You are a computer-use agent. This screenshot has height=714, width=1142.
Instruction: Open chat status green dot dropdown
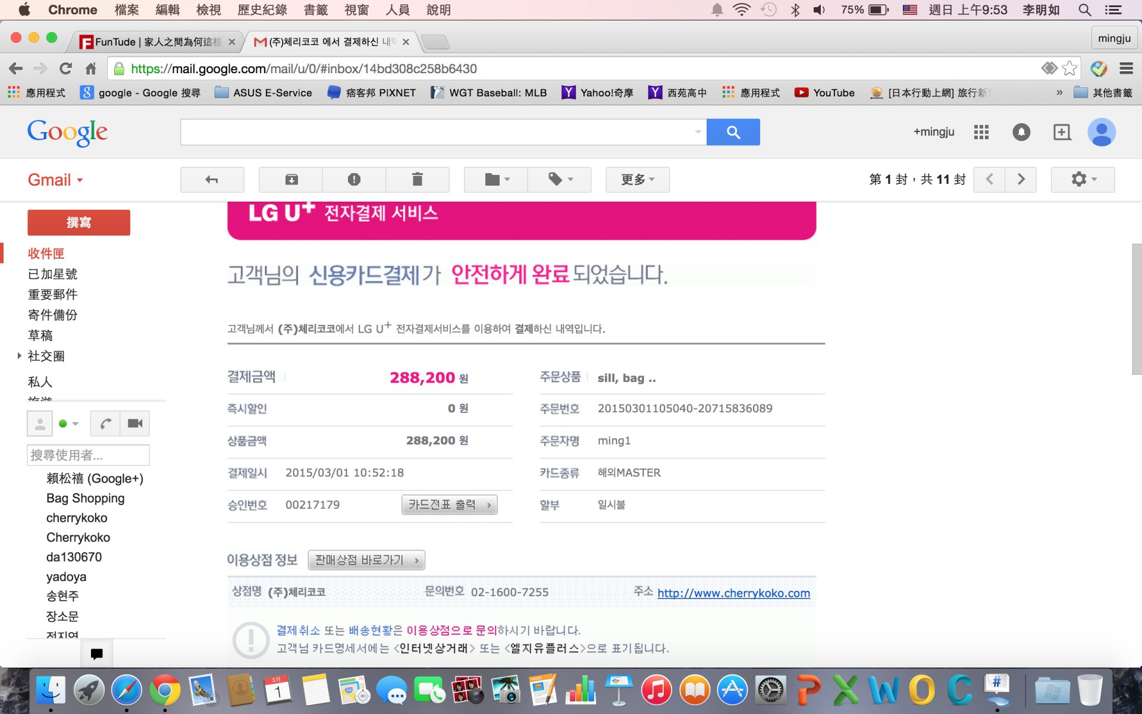point(68,424)
